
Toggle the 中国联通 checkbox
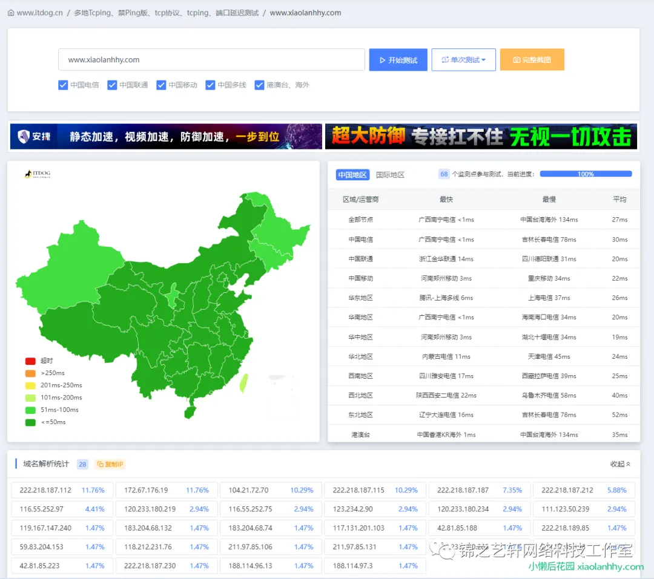tap(112, 85)
